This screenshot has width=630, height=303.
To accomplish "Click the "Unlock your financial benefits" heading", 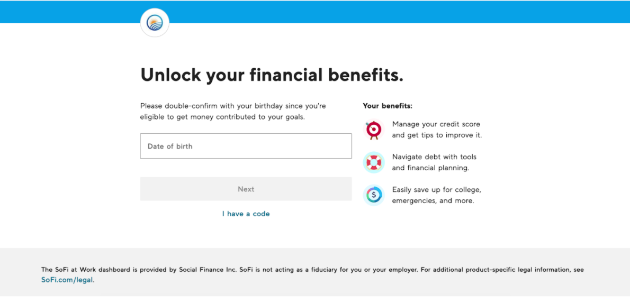I will [272, 75].
